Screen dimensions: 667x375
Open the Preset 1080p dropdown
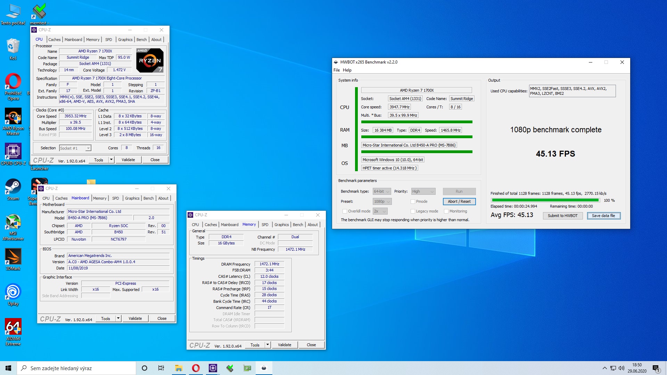(x=382, y=201)
